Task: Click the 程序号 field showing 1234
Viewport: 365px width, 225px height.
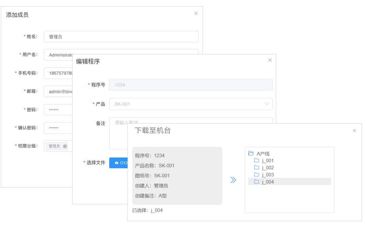Action: coord(191,85)
